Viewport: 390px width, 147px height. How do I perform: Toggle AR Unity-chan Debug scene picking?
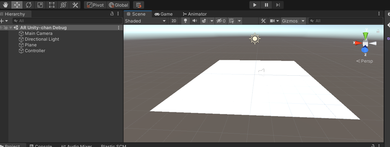pos(6,28)
